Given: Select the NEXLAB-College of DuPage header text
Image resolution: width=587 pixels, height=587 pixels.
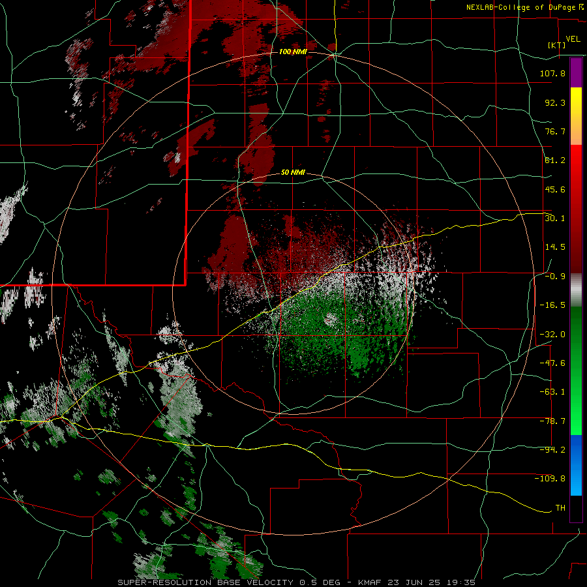Looking at the screenshot, I should point(524,7).
